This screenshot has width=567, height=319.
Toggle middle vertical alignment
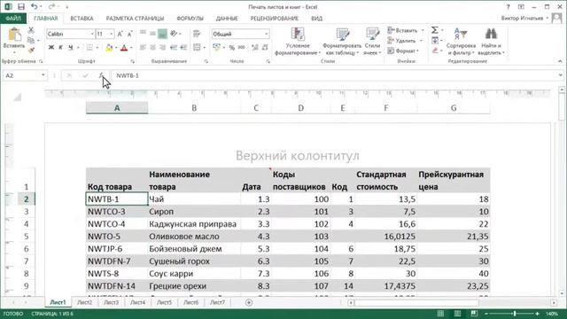click(153, 34)
